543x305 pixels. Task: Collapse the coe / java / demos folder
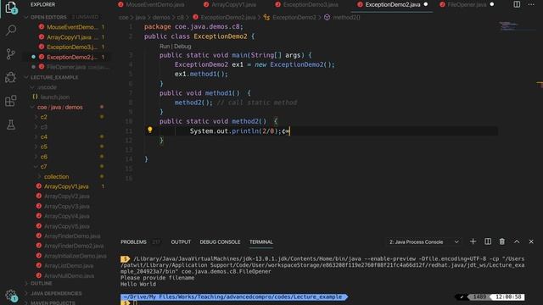pyautogui.click(x=59, y=108)
